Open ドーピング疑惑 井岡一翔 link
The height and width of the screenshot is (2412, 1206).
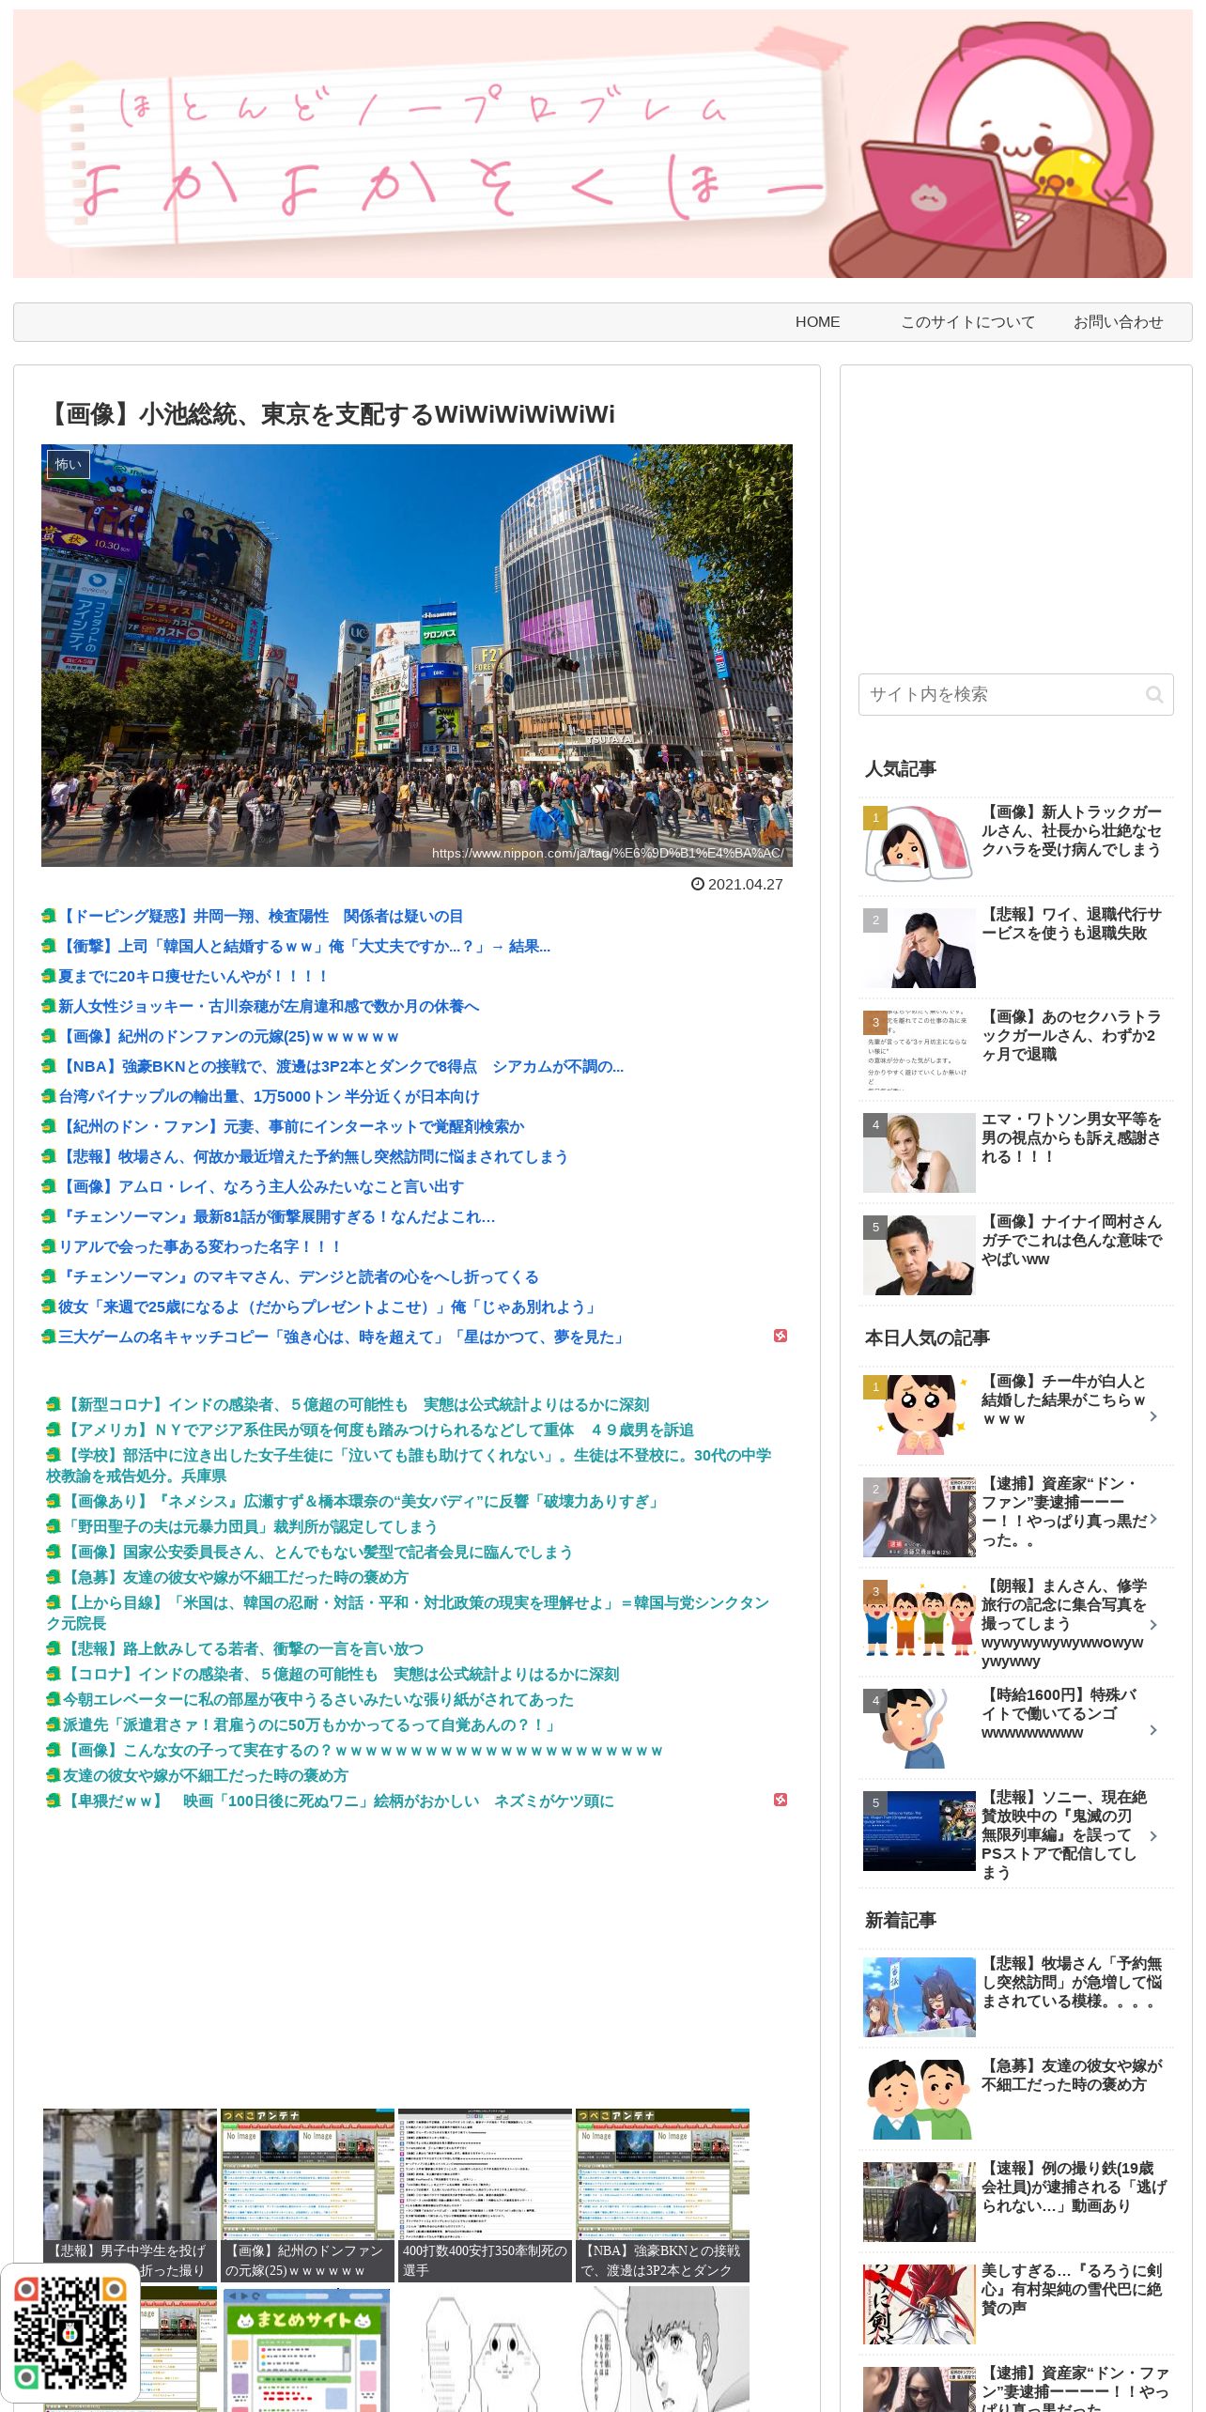(x=261, y=916)
